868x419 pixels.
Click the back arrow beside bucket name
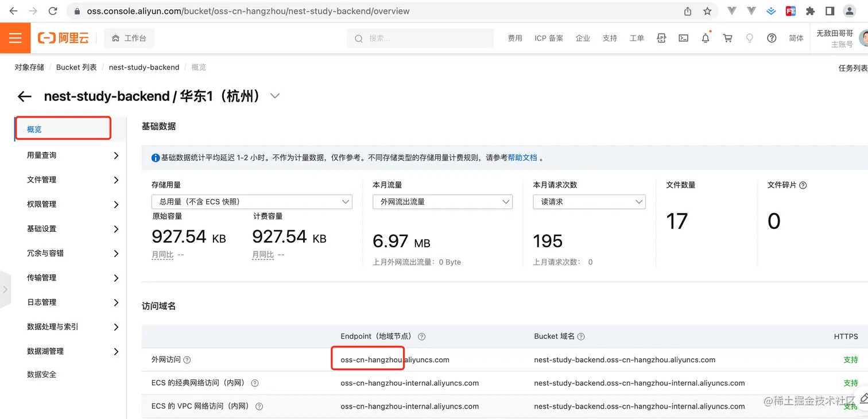coord(24,96)
